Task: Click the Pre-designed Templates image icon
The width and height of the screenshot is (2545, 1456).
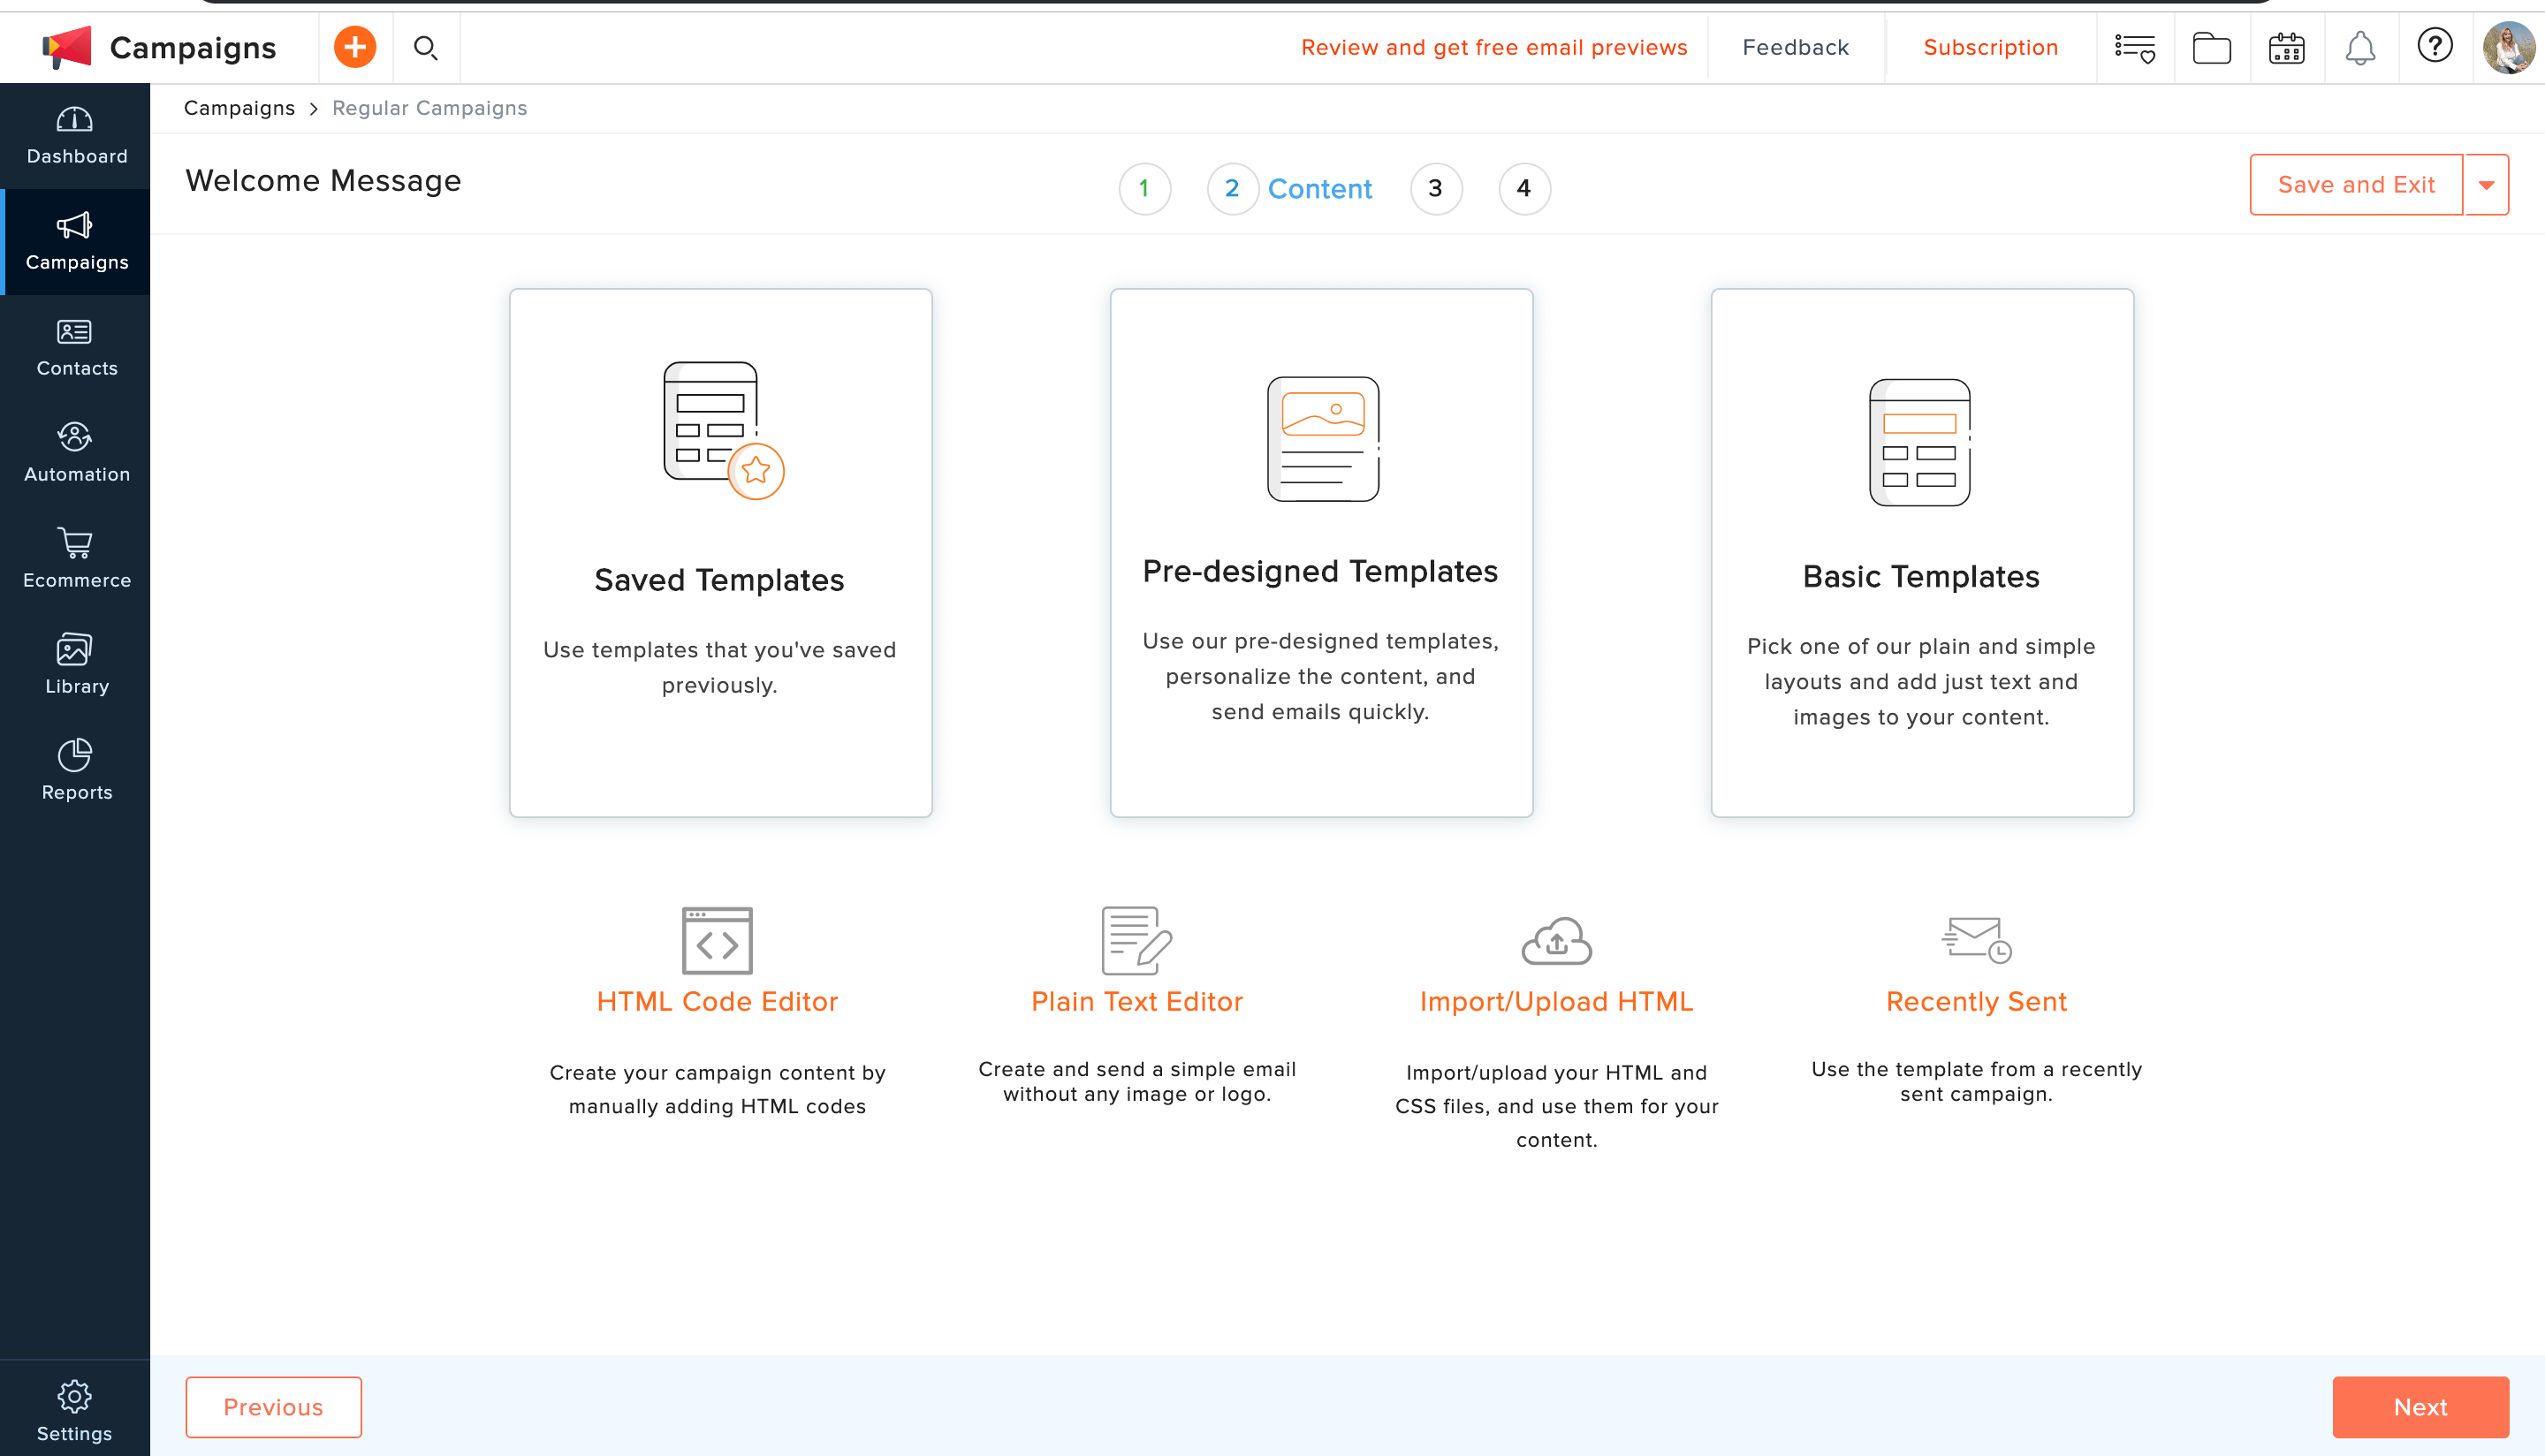Action: pyautogui.click(x=1322, y=439)
